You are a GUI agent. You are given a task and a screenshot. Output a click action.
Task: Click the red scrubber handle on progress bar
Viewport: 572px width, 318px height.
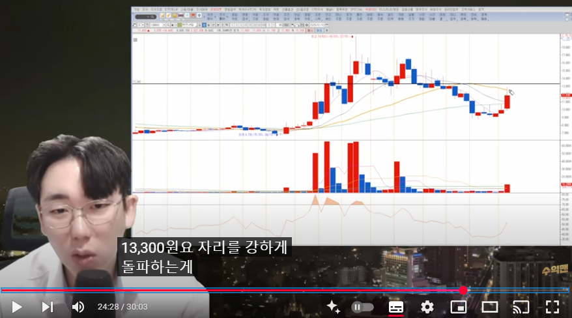(463, 290)
